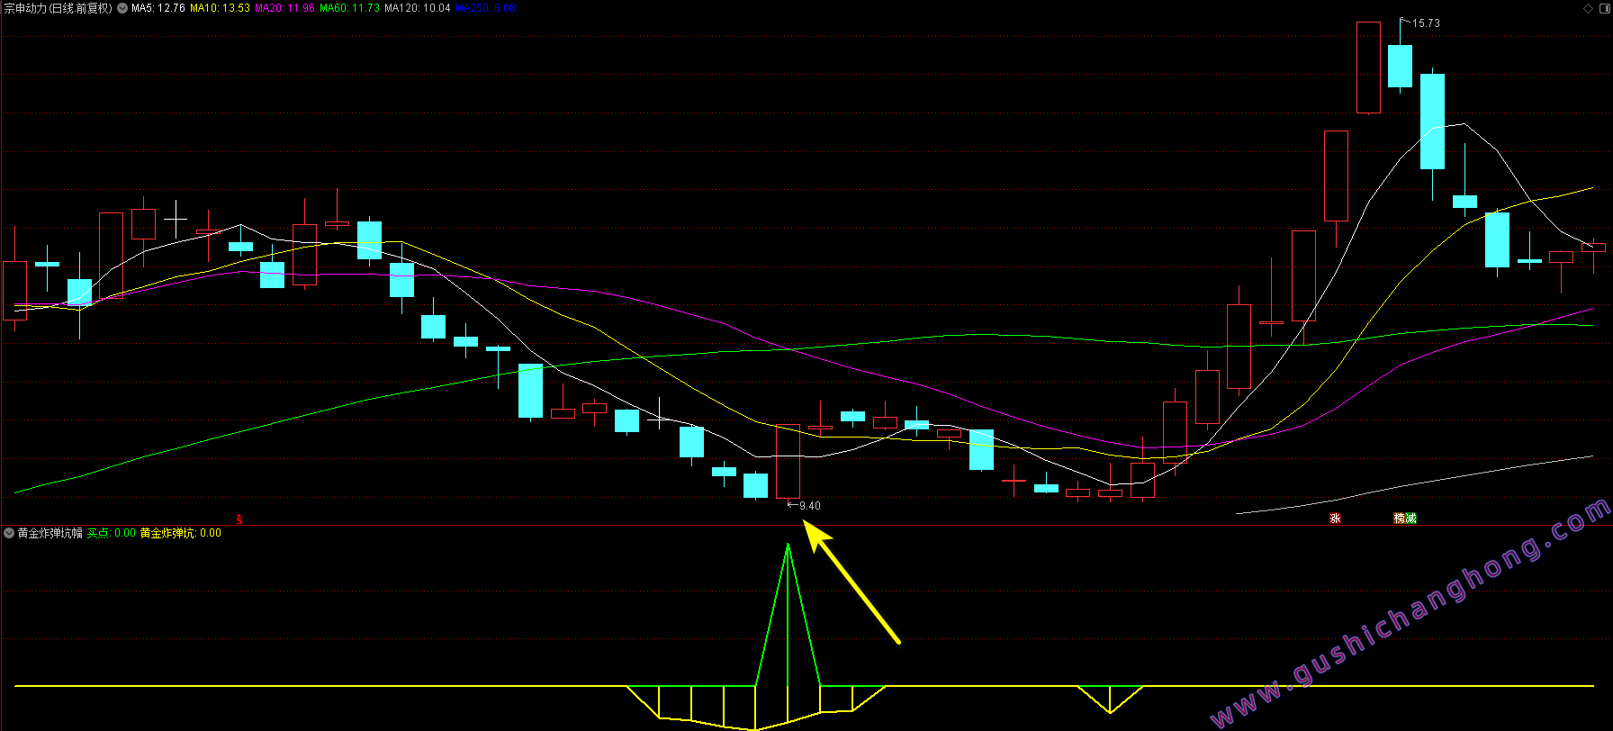Select the MA5: 12.76 label
Screen dimensions: 1613x731
[158, 8]
